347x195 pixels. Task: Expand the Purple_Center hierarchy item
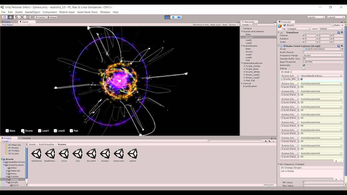pyautogui.click(x=244, y=66)
